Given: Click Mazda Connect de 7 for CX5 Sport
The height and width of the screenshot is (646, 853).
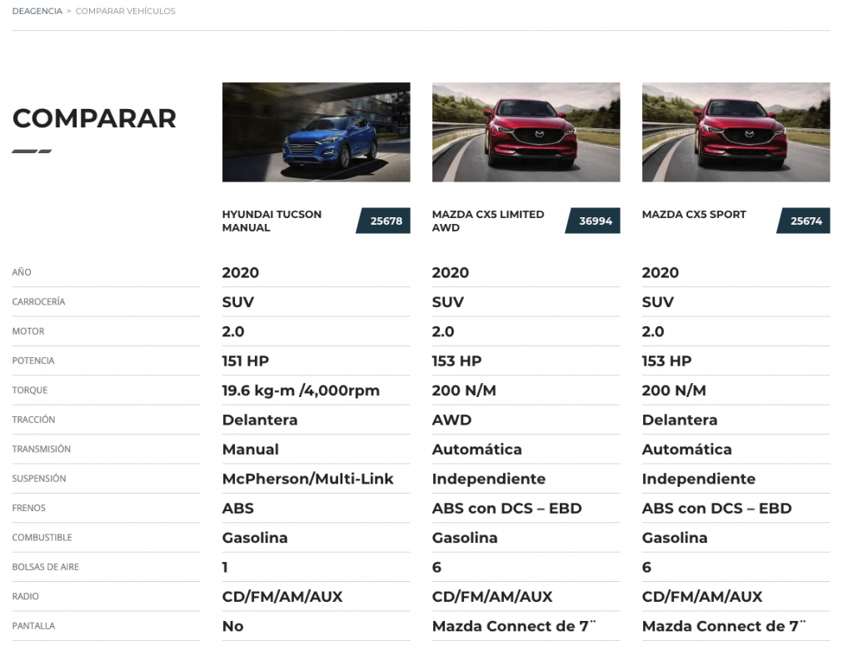Looking at the screenshot, I should tap(724, 626).
